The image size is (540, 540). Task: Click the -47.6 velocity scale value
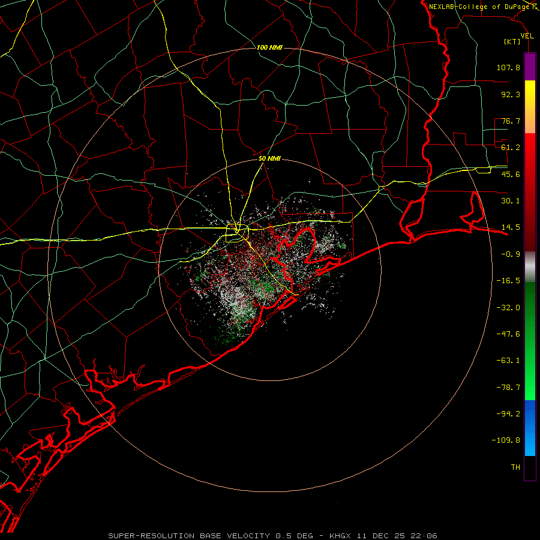508,334
